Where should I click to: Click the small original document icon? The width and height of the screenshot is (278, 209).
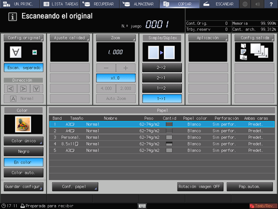34,52
